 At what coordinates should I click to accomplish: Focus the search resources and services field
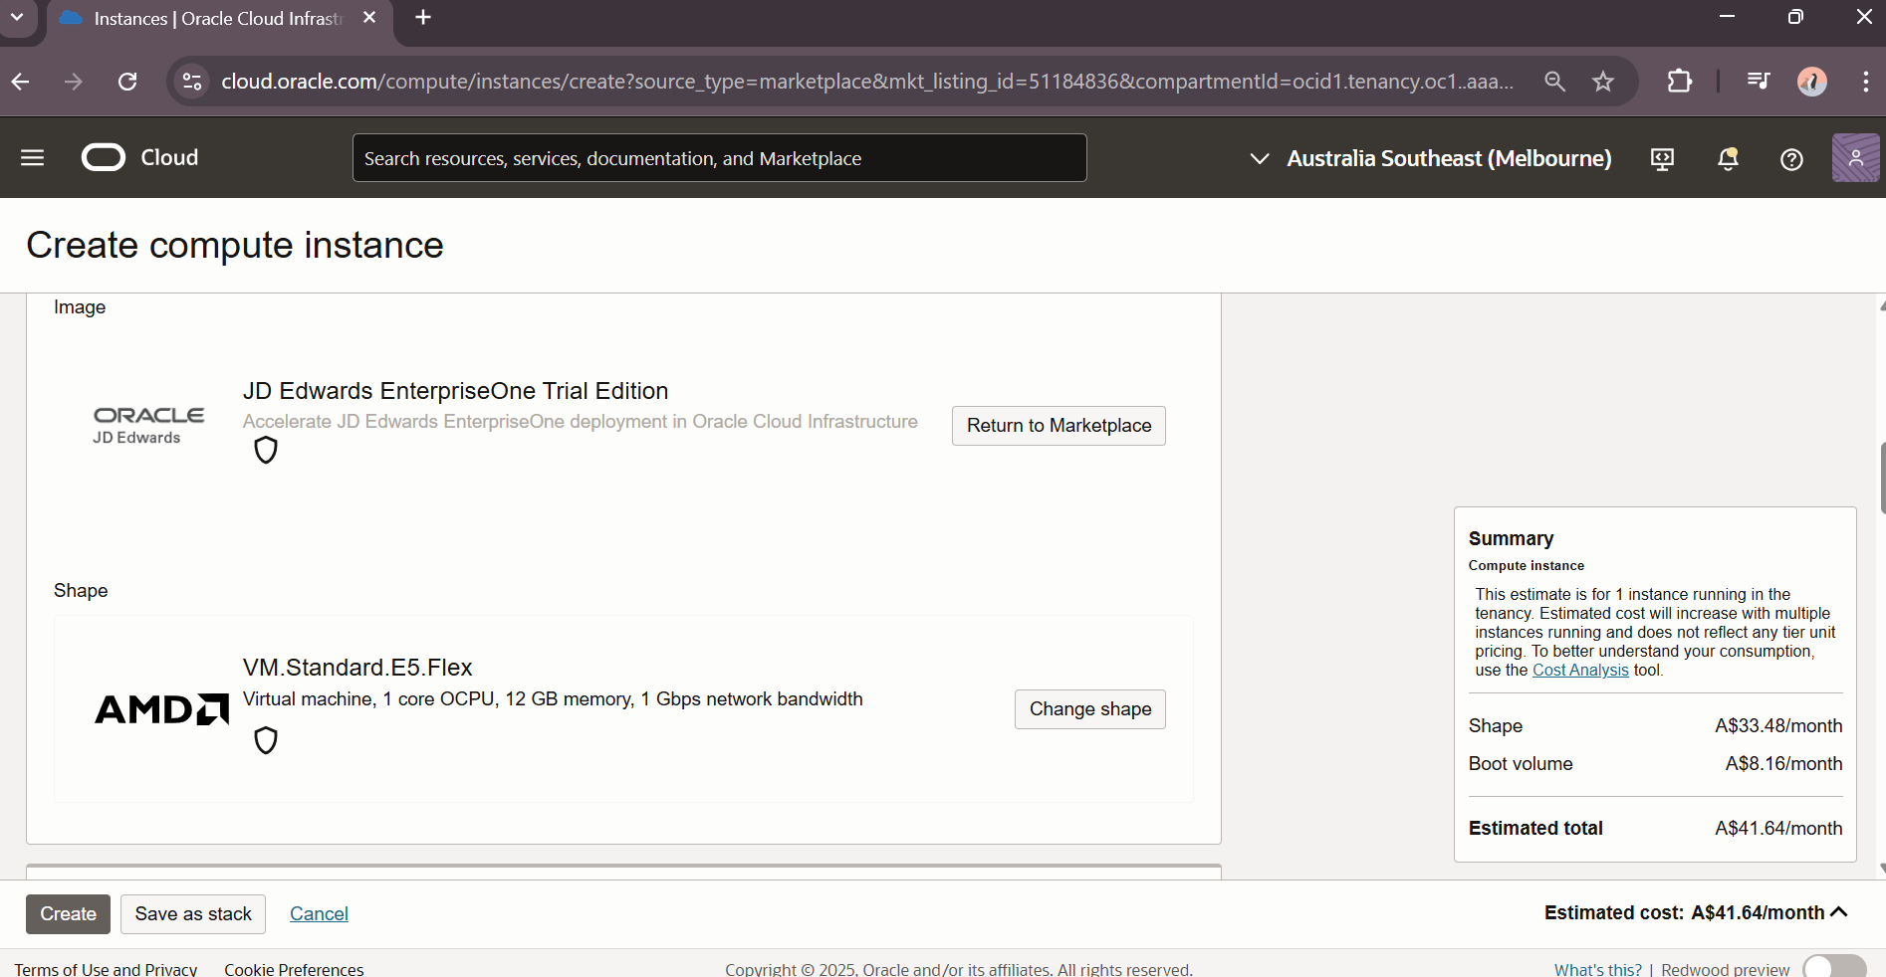pos(719,158)
